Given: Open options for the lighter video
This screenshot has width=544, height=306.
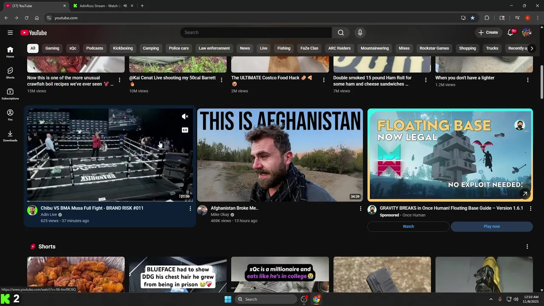Looking at the screenshot, I should [528, 80].
